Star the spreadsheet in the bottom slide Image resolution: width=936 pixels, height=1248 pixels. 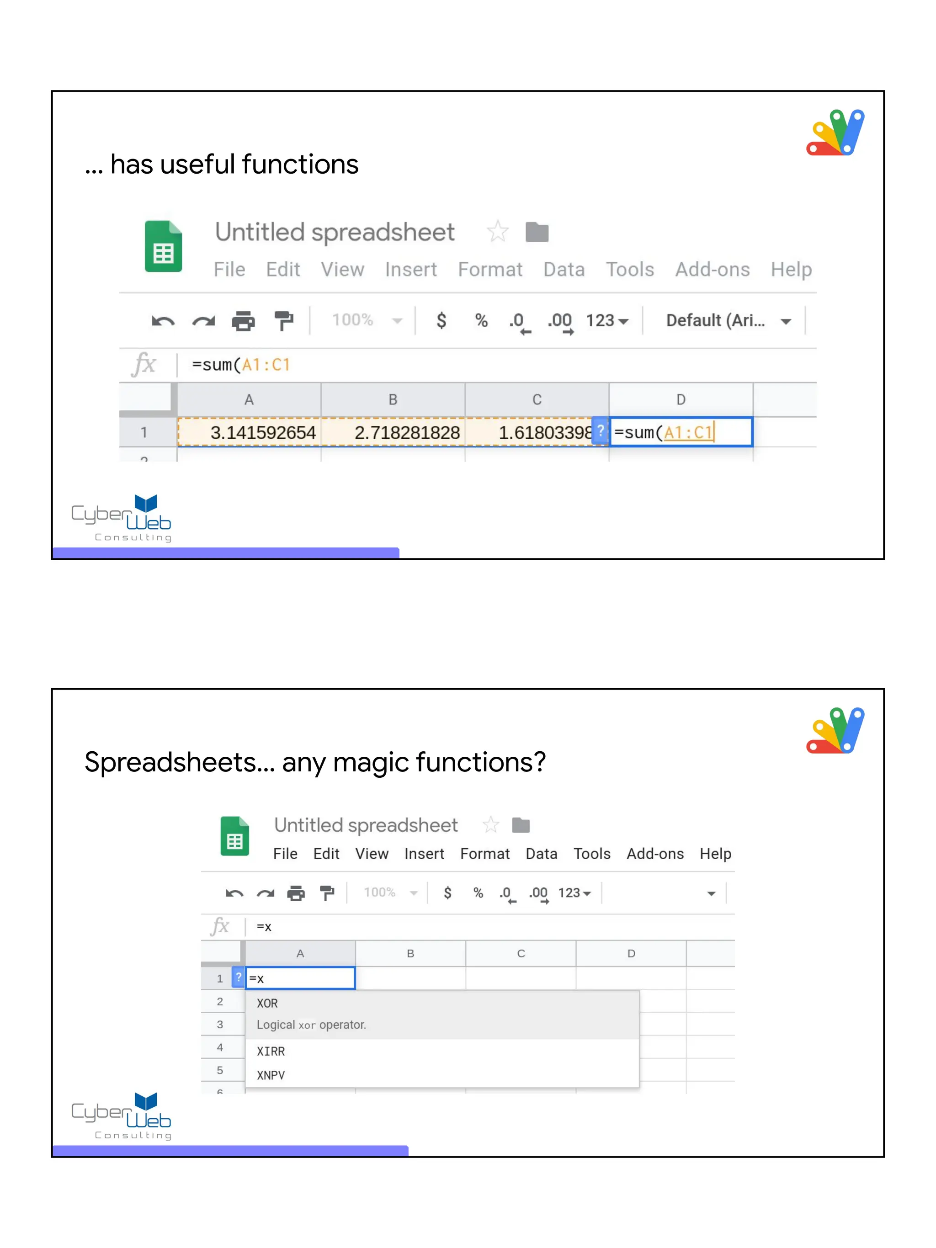pos(490,825)
